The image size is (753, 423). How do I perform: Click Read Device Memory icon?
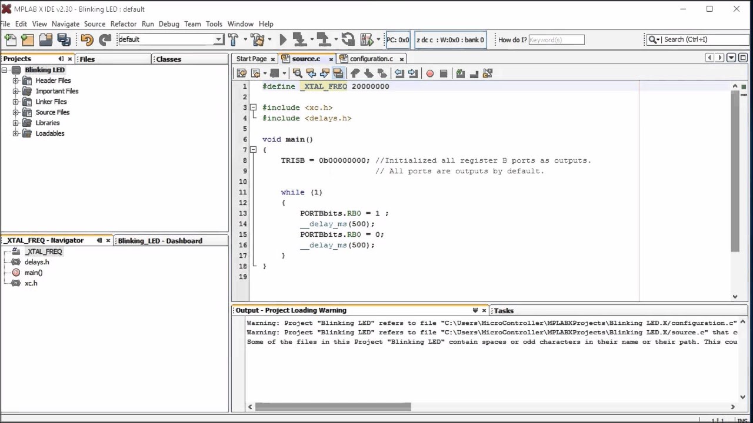pyautogui.click(x=323, y=39)
